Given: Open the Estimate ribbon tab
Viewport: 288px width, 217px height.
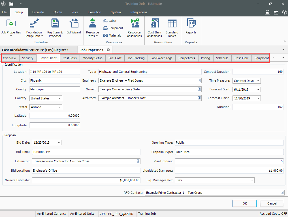Looking at the screenshot, I should point(38,12).
